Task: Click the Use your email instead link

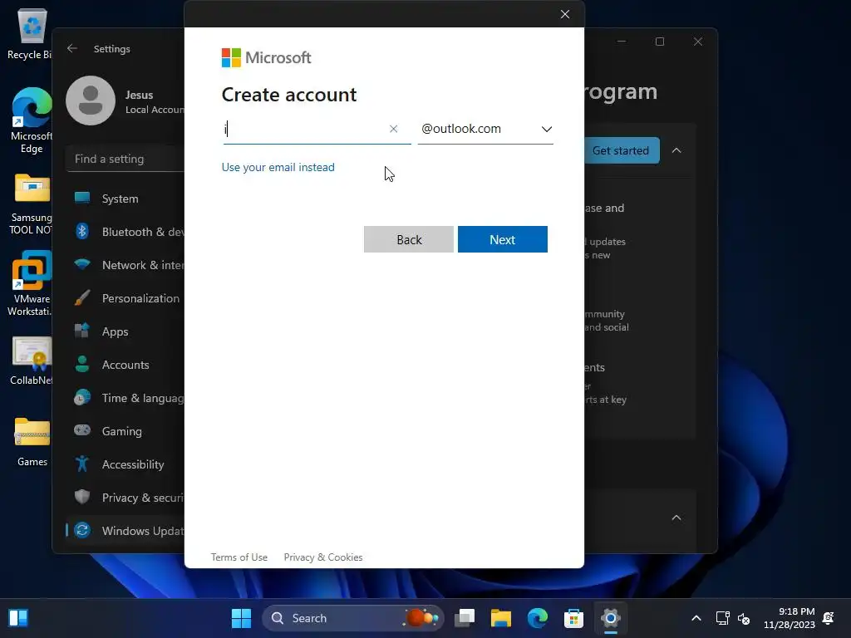Action: (278, 167)
